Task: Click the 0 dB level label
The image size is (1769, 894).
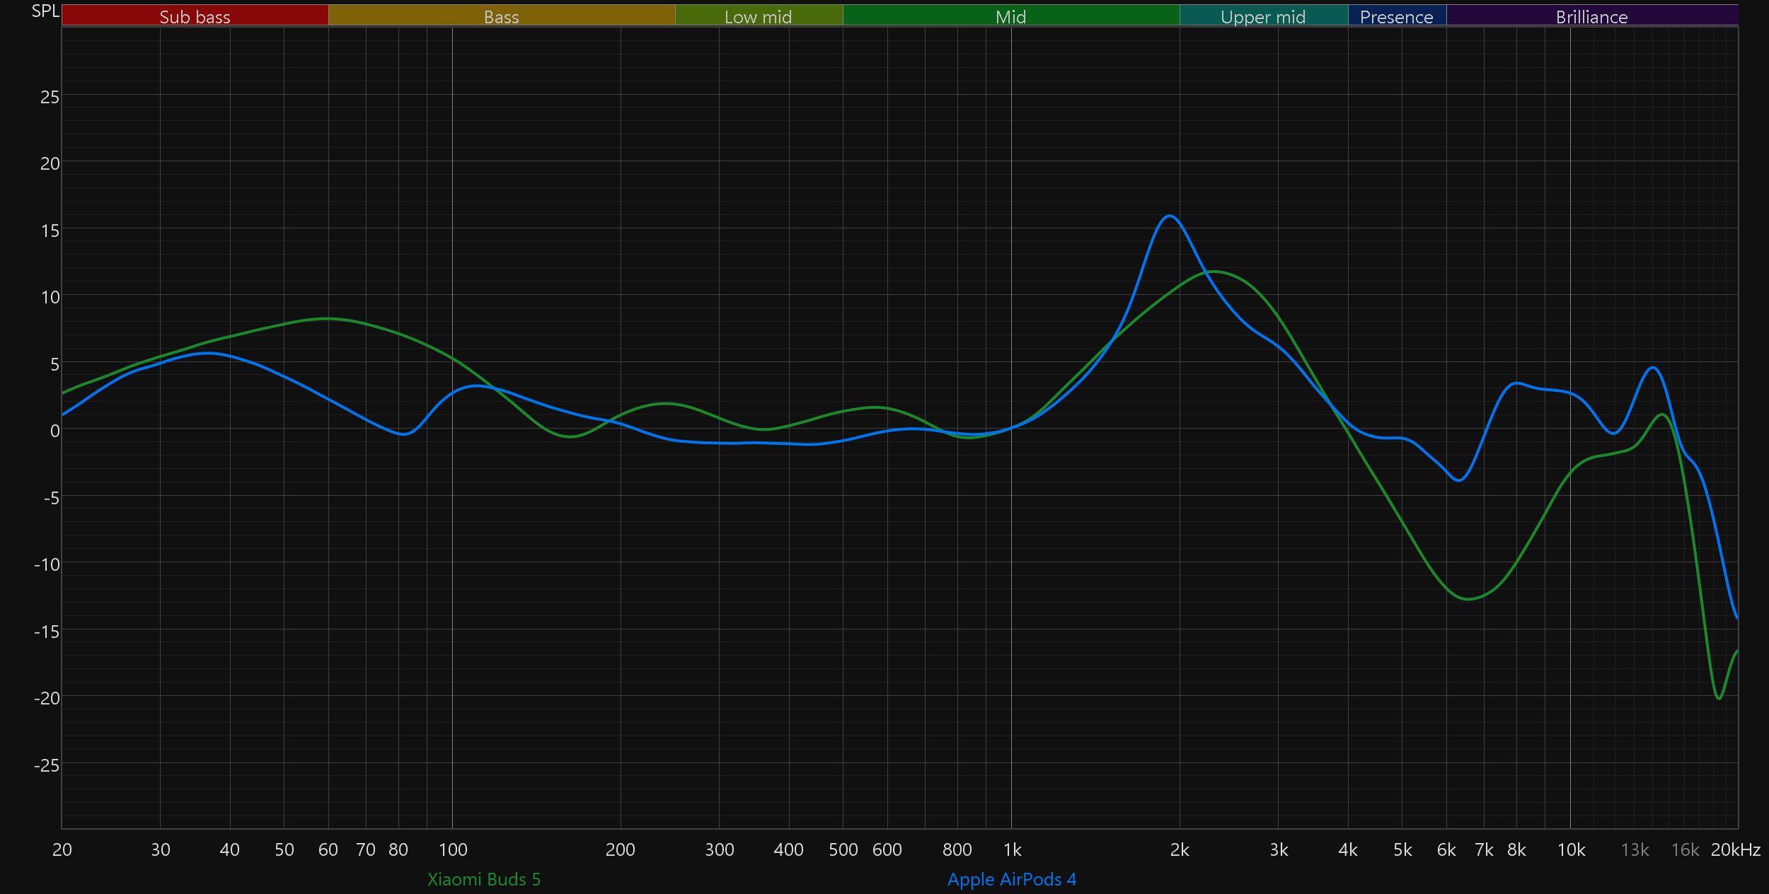Action: 54,431
